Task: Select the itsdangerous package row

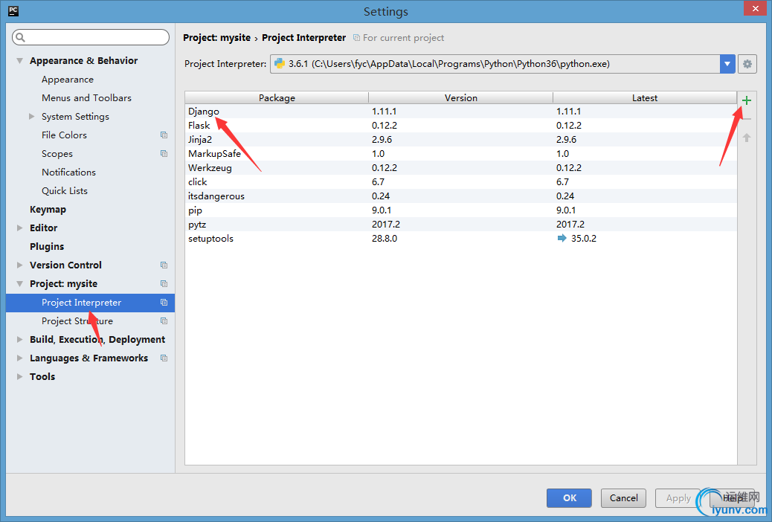Action: [x=461, y=196]
